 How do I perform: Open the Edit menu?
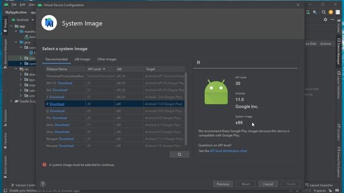pyautogui.click(x=23, y=5)
